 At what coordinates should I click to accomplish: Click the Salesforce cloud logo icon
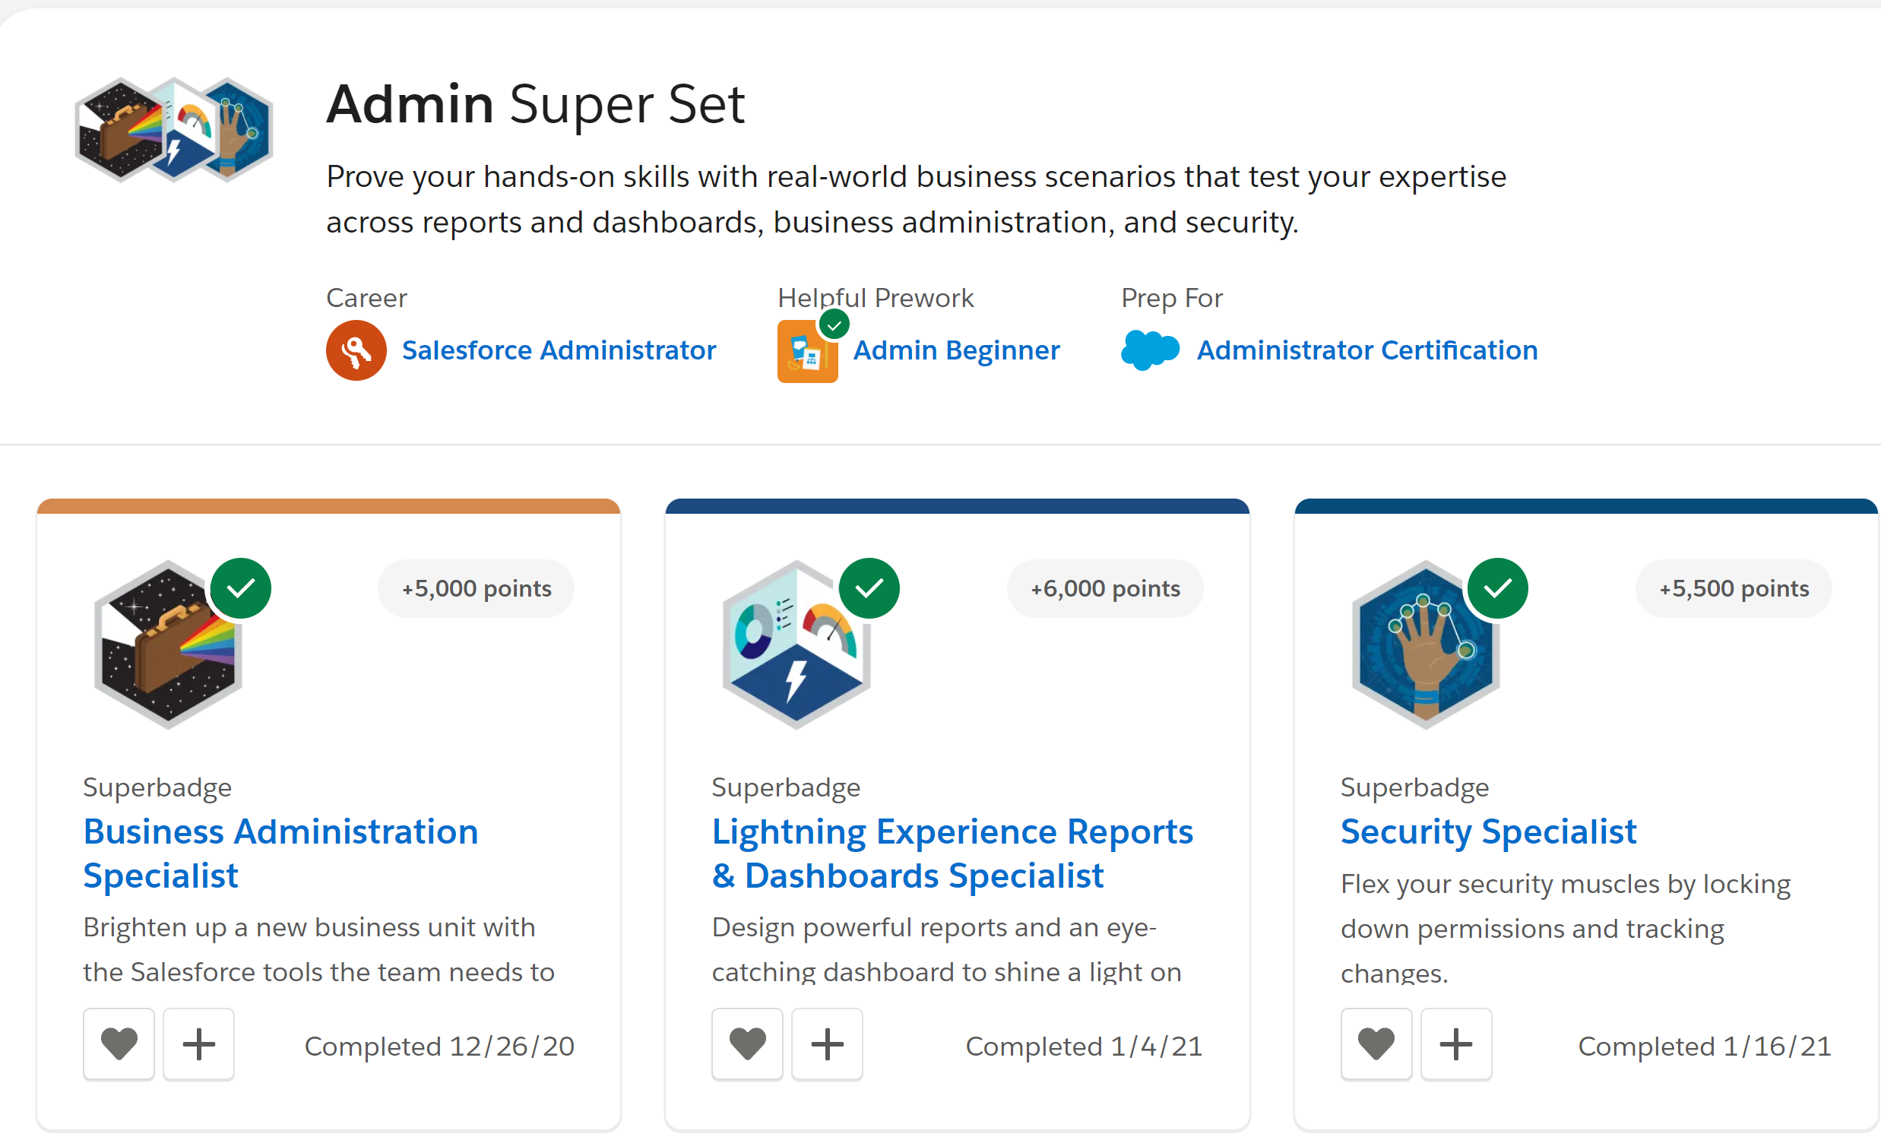coord(1150,350)
